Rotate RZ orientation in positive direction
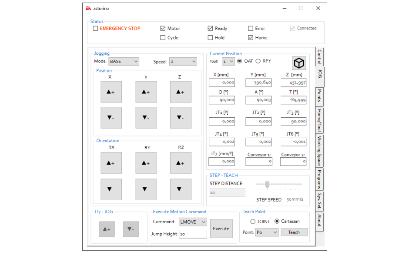Image resolution: width=409 pixels, height=255 pixels. pos(181,163)
